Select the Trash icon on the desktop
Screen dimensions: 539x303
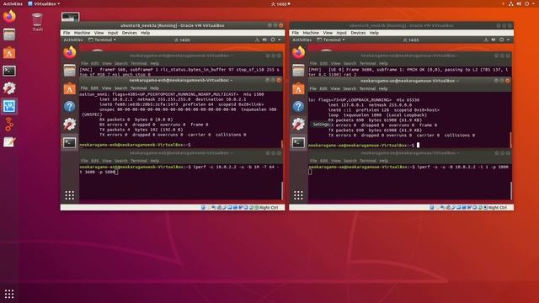point(37,22)
